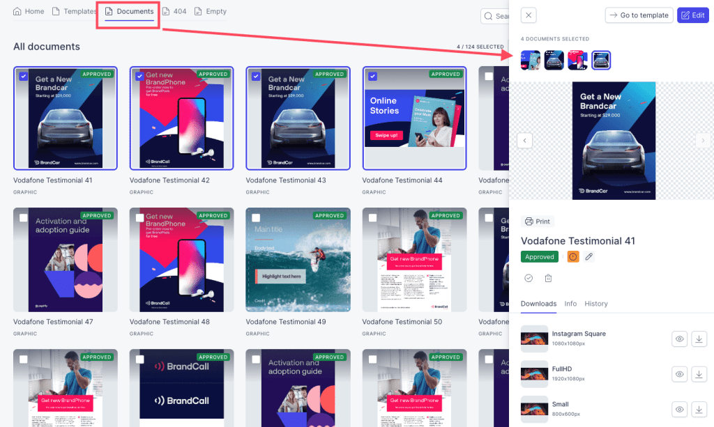Open the 404 nav item
The height and width of the screenshot is (427, 714).
[174, 11]
